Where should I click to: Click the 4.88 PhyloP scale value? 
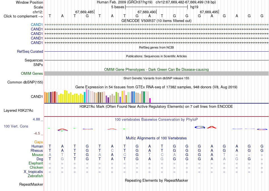click(36, 119)
